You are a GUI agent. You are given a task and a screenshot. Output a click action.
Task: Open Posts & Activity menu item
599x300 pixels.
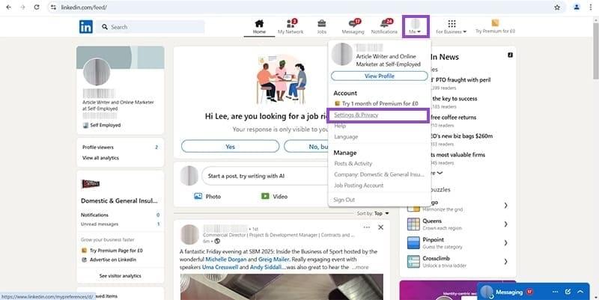click(353, 163)
